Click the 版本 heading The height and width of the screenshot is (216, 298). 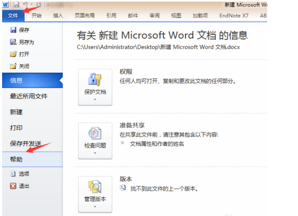tap(126, 179)
